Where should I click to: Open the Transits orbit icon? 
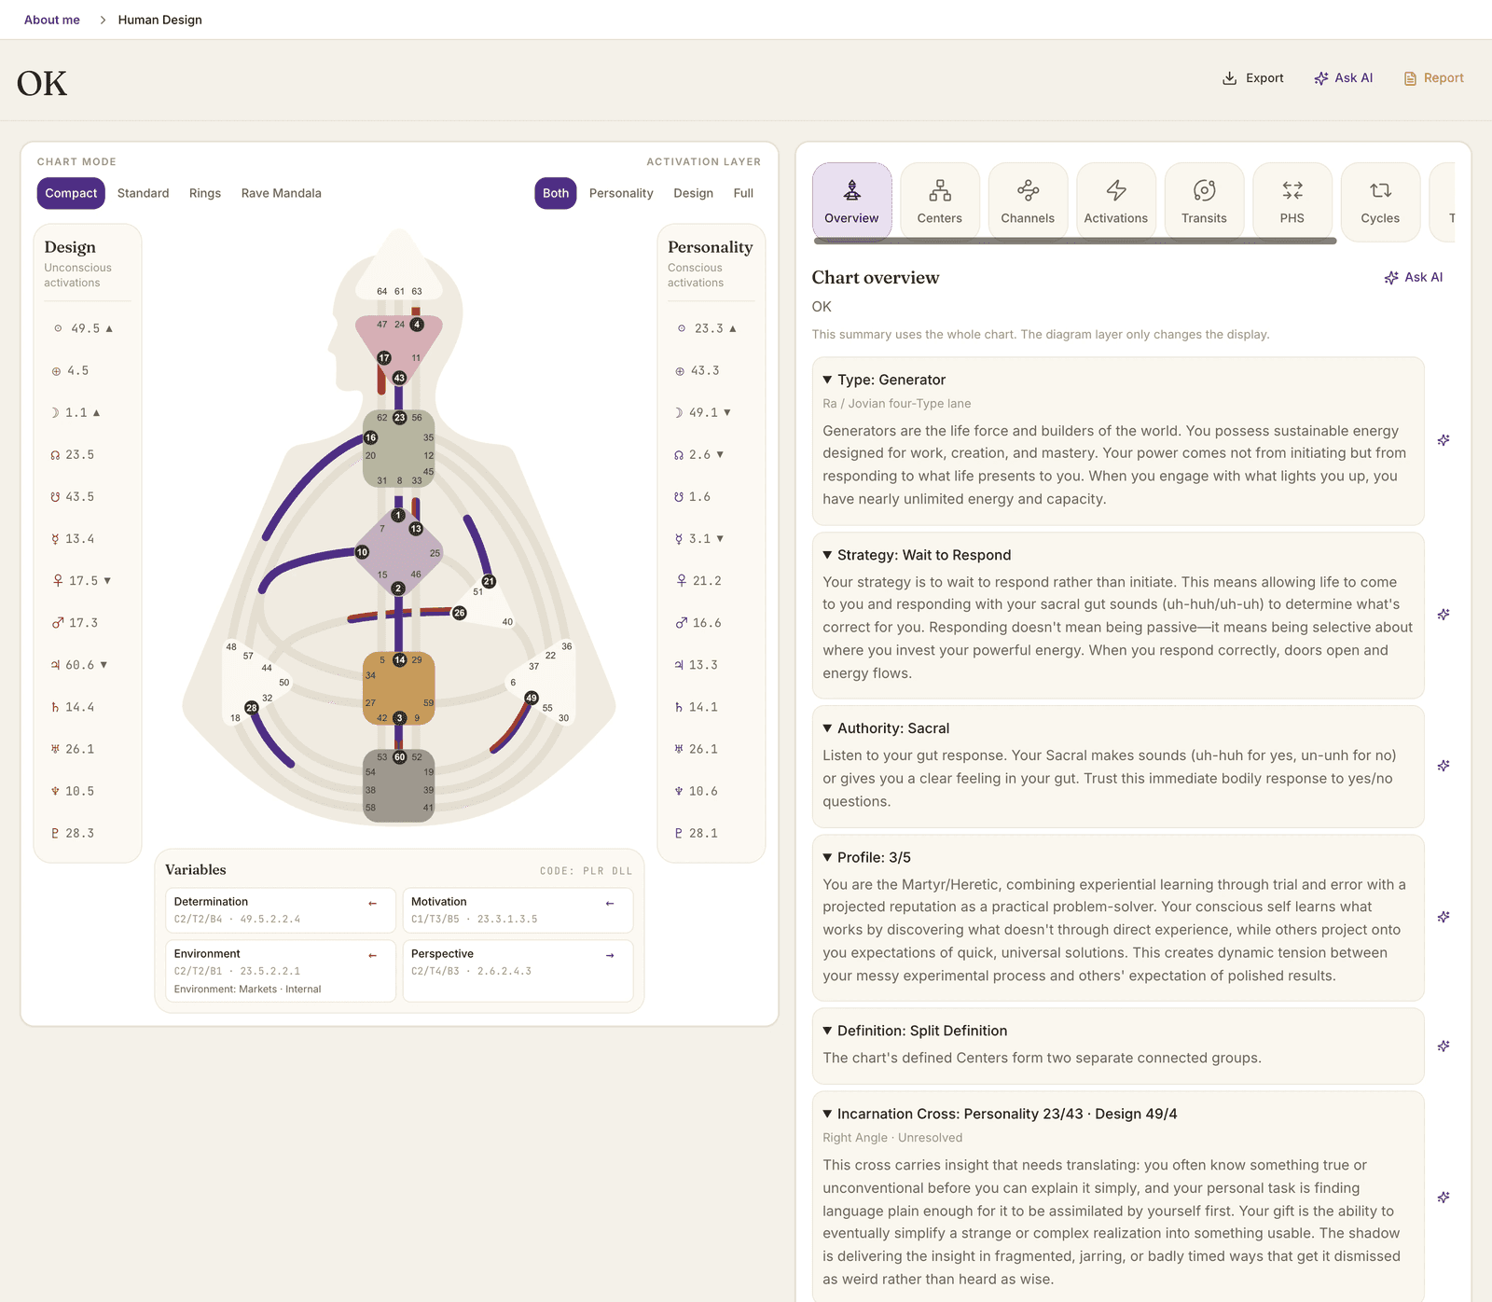[x=1204, y=190]
